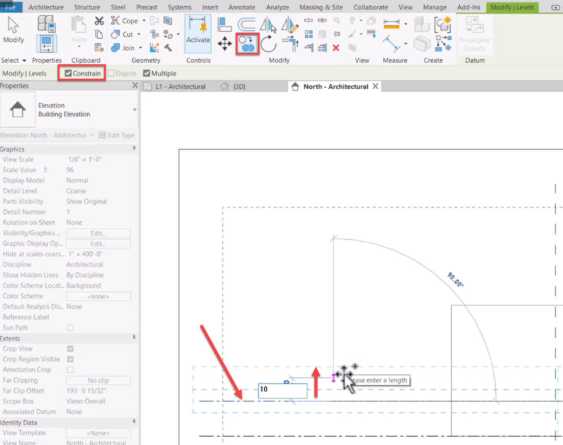Select the Offset tool icon
Image resolution: width=563 pixels, height=445 pixels.
pos(246,25)
